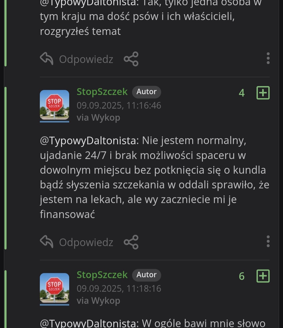Open three-dot menu under "rozgryzłeś temat" comment
Viewport: 283px width, 328px height.
click(x=268, y=58)
